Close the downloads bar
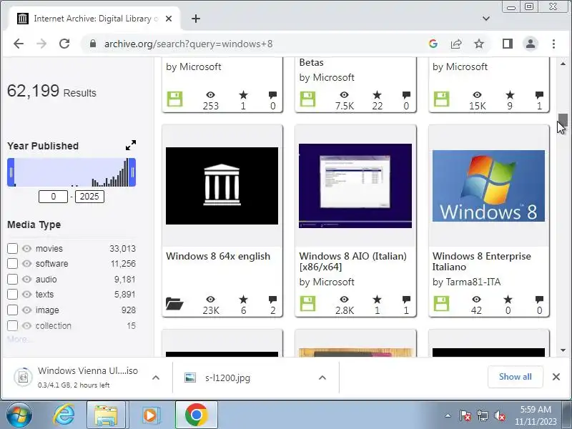The width and height of the screenshot is (572, 429). [556, 377]
